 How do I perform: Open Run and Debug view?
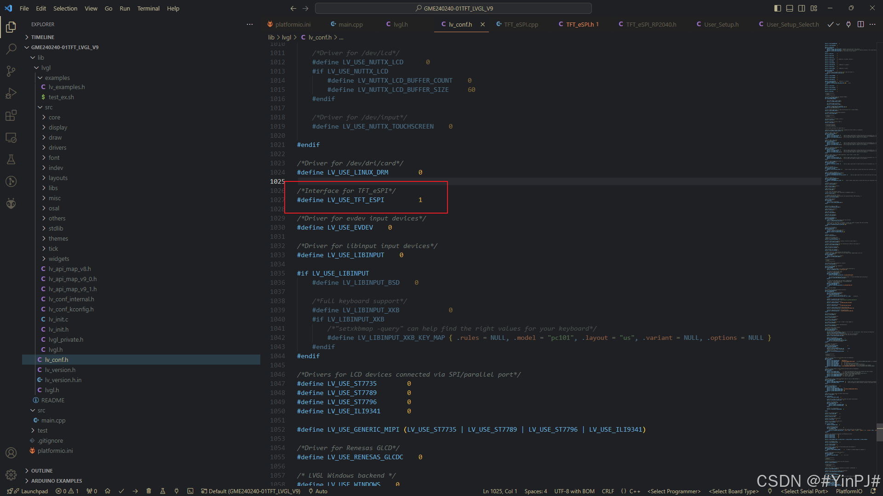pos(11,93)
